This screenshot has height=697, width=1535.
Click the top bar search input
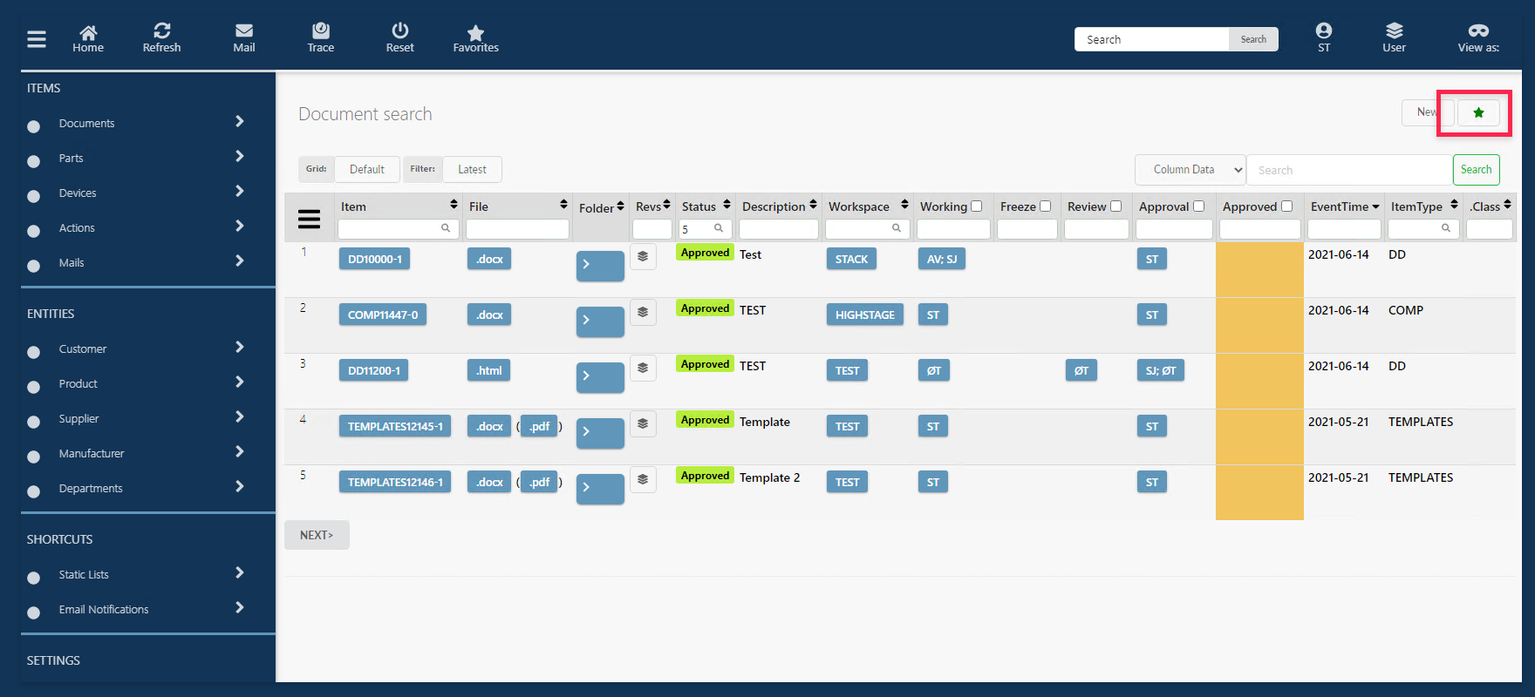1152,39
